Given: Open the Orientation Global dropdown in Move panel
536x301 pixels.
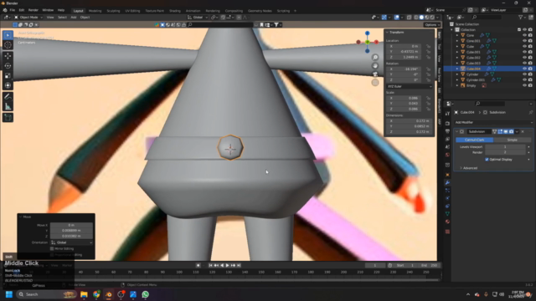Looking at the screenshot, I should click(71, 242).
